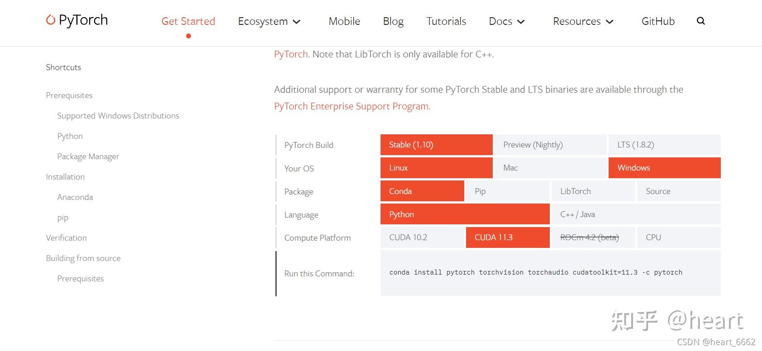Click the PyTorch Build row label

pos(309,145)
